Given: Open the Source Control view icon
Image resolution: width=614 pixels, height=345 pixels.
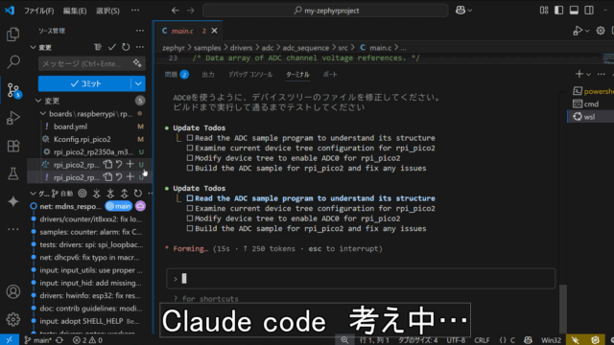Looking at the screenshot, I should (x=12, y=90).
